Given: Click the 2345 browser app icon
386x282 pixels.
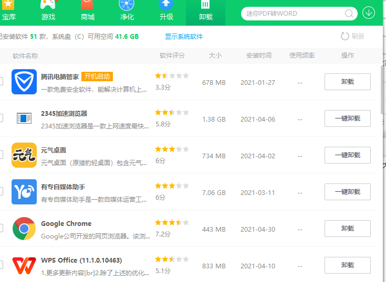Looking at the screenshot, I should click(x=24, y=118).
